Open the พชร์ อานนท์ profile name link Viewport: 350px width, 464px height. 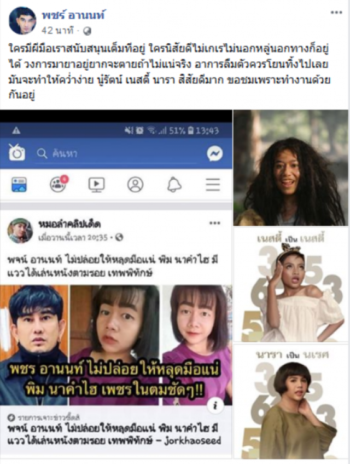click(x=73, y=15)
